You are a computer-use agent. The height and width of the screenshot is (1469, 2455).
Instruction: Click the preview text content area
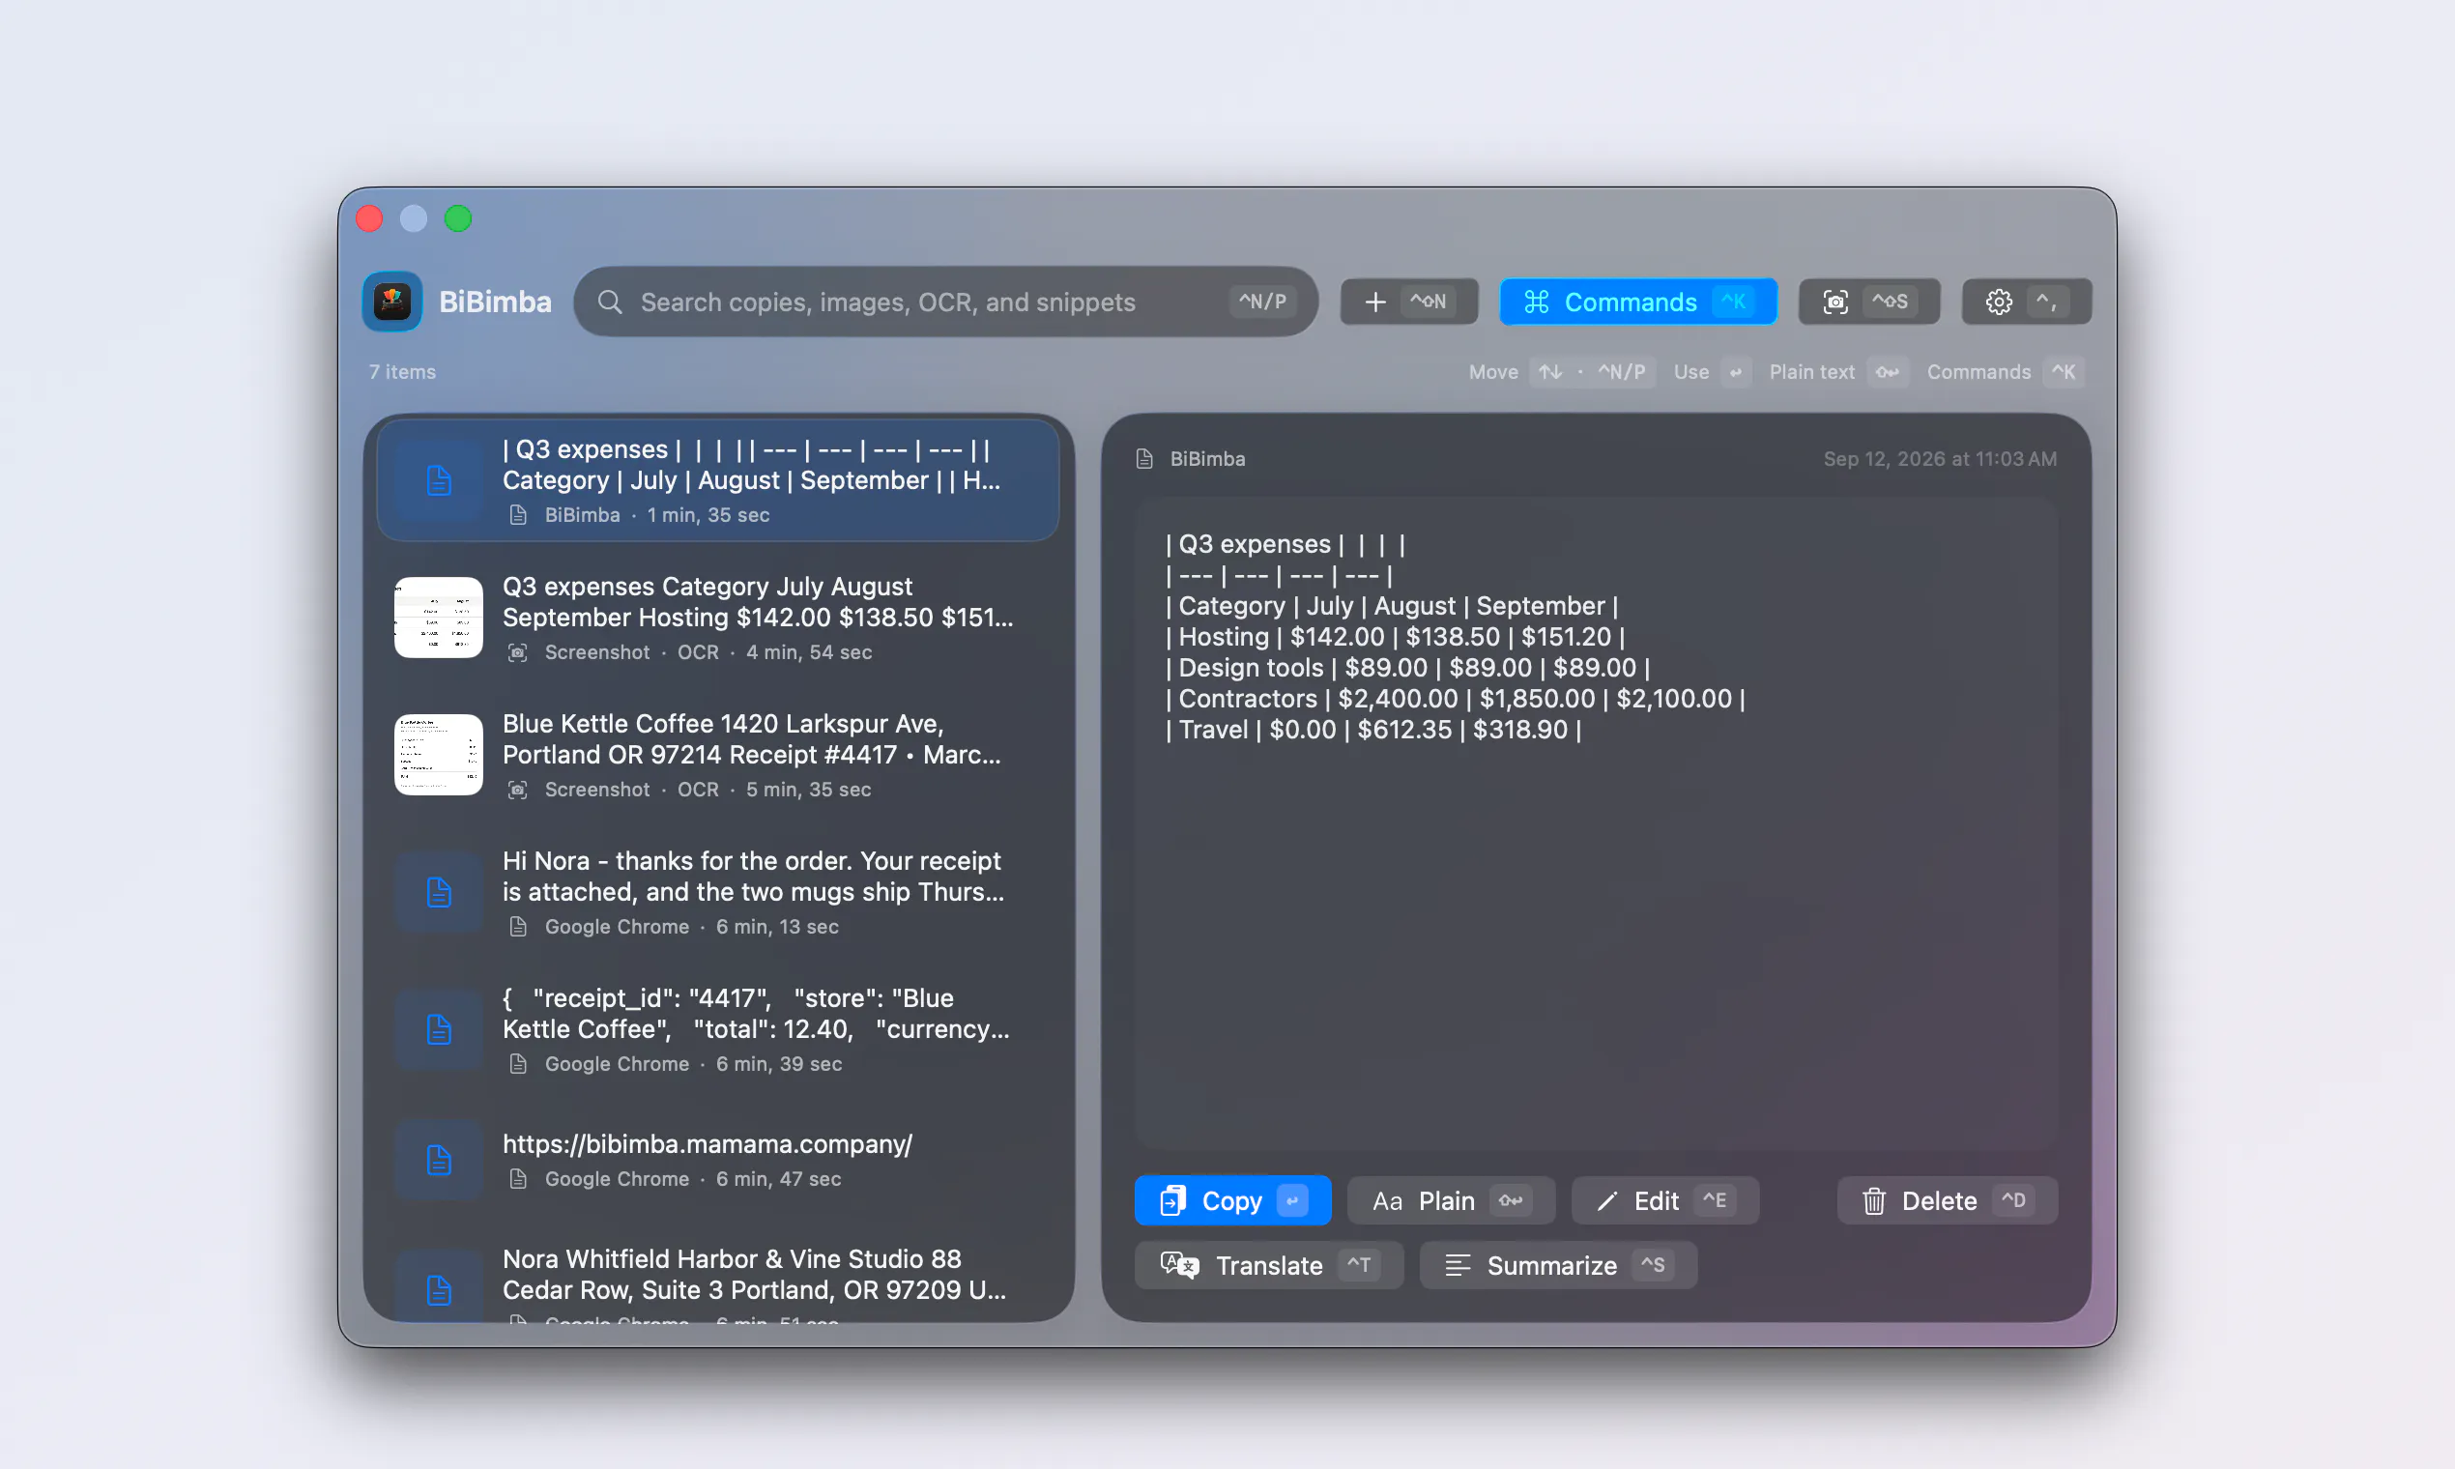(1596, 823)
